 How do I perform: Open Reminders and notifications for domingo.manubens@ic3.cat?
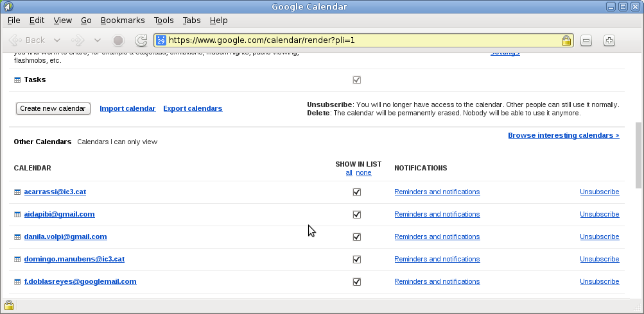pos(437,259)
